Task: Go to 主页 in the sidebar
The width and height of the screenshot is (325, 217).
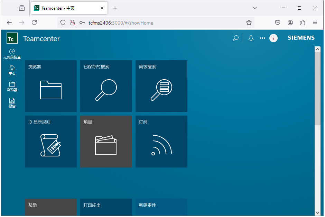Action: pos(12,70)
